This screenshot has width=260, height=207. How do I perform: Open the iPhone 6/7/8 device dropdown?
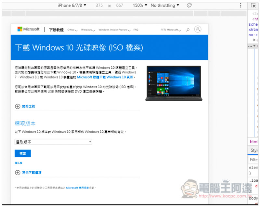[72, 5]
